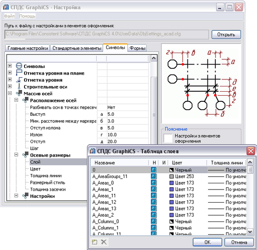Click the Отметка уровня на плане flag icon

coord(19,72)
